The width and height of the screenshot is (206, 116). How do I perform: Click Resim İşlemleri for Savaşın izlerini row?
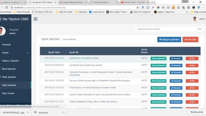click(x=159, y=81)
